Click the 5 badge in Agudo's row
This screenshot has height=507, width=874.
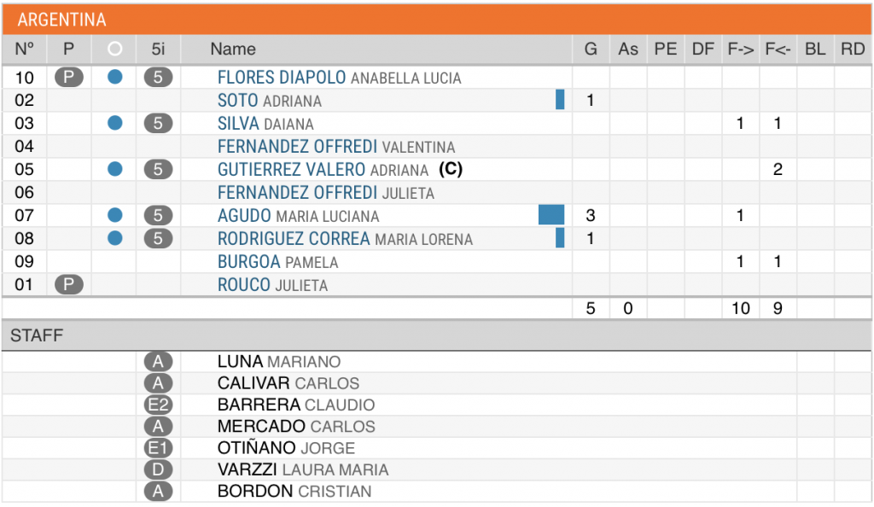tap(158, 215)
